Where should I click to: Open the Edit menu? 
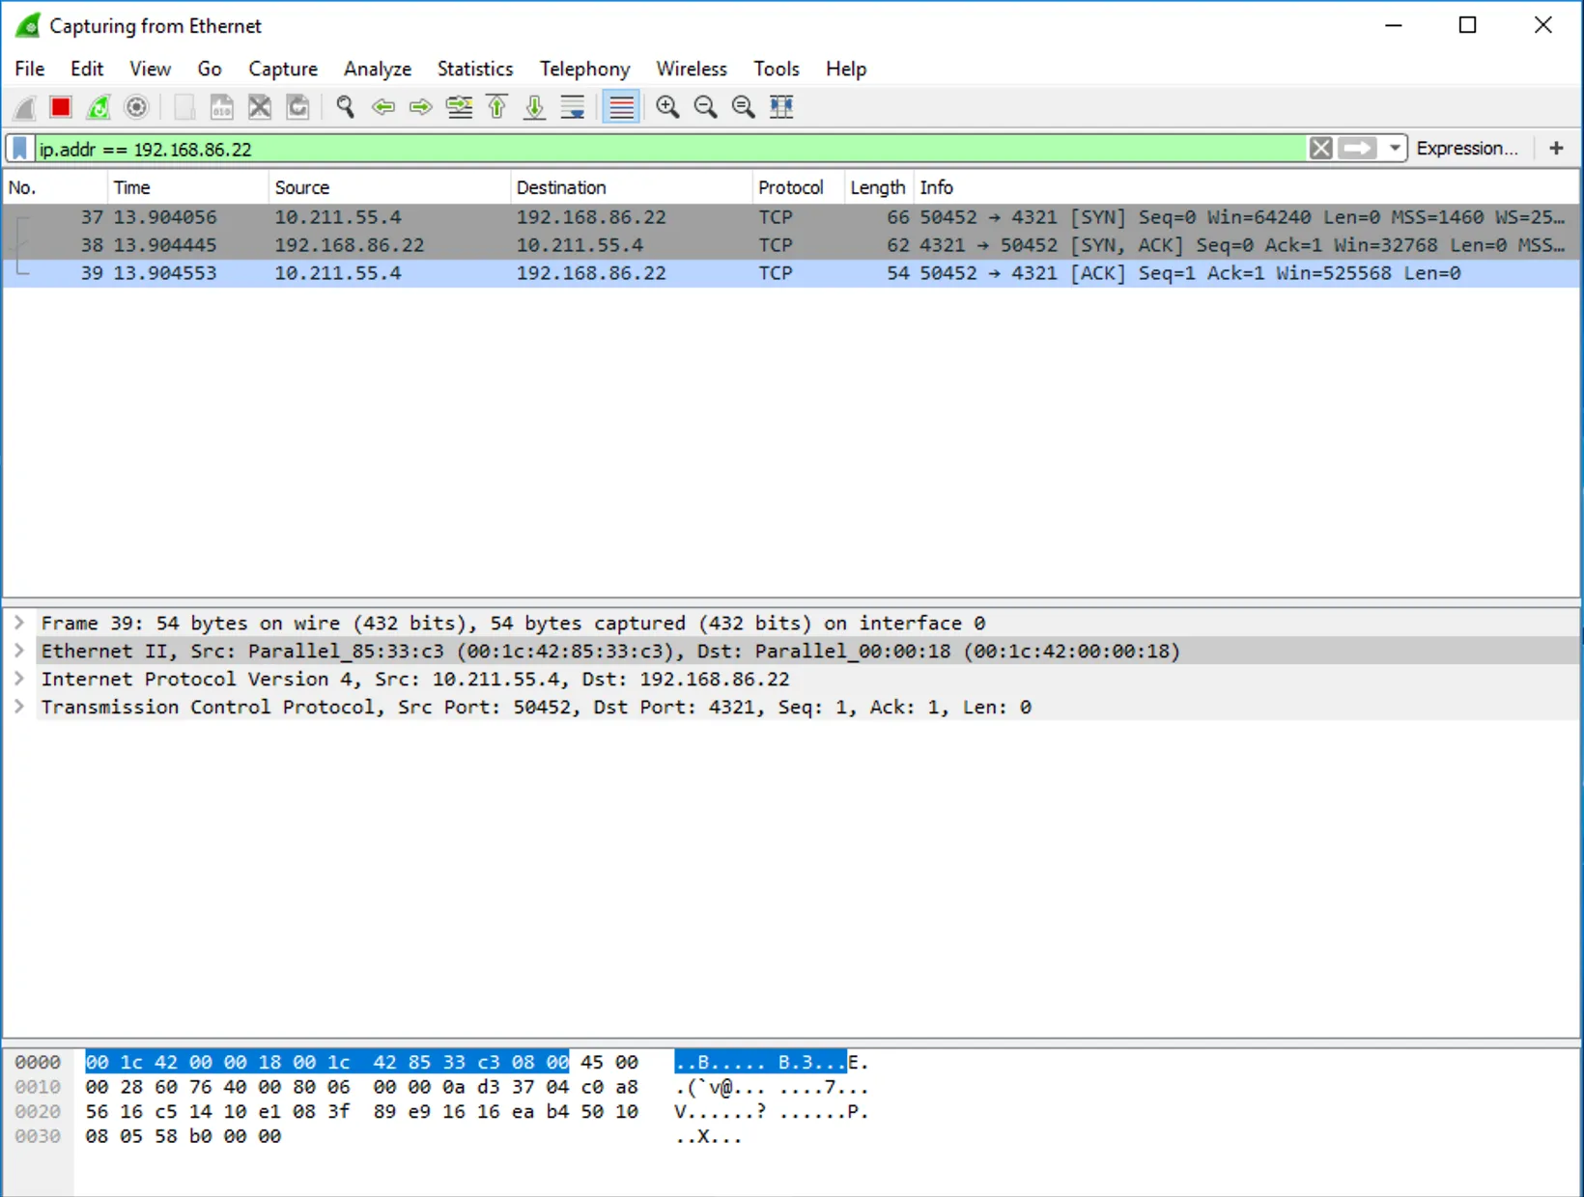pos(87,69)
